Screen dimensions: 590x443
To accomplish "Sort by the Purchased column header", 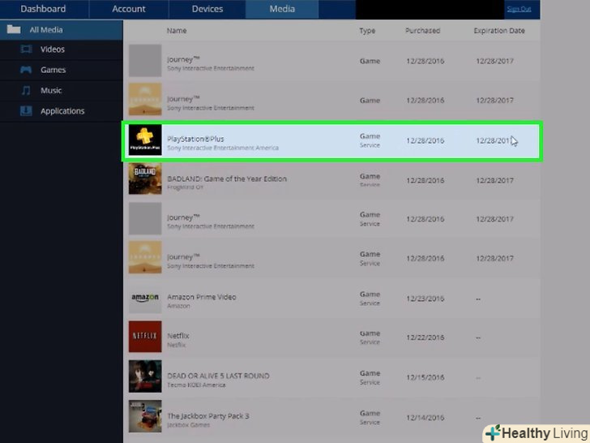I will click(x=422, y=31).
